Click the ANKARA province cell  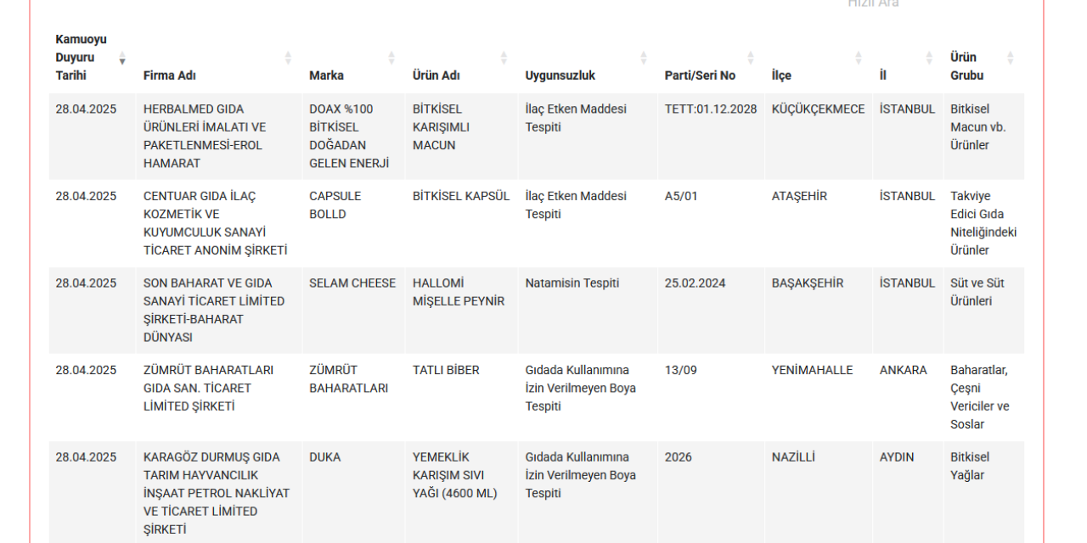[904, 370]
